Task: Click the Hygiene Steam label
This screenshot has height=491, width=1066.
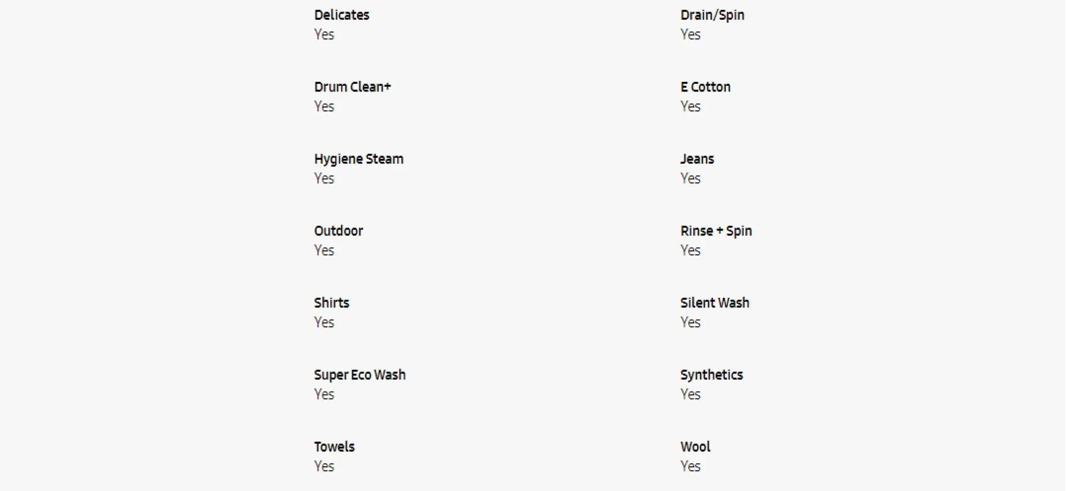Action: 359,159
